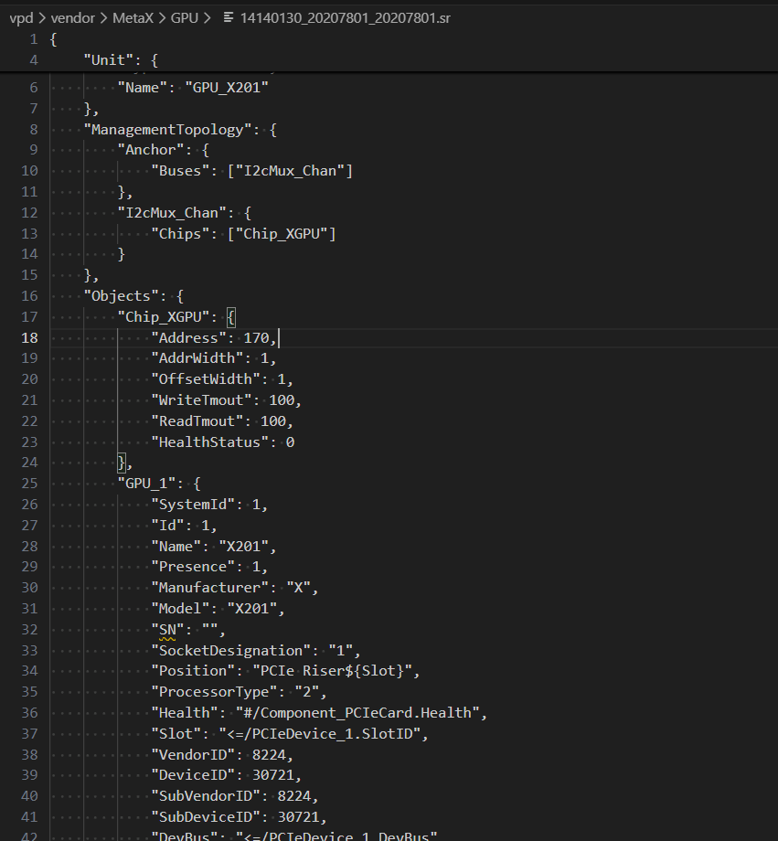Click the underlined "SN" key

tap(167, 629)
